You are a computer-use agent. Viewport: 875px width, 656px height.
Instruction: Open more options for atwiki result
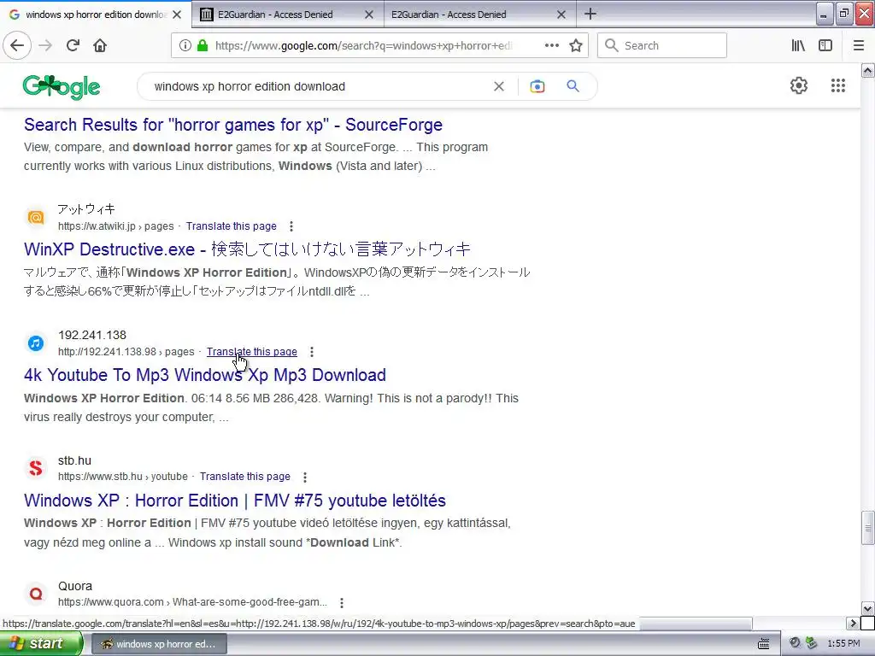click(x=291, y=225)
